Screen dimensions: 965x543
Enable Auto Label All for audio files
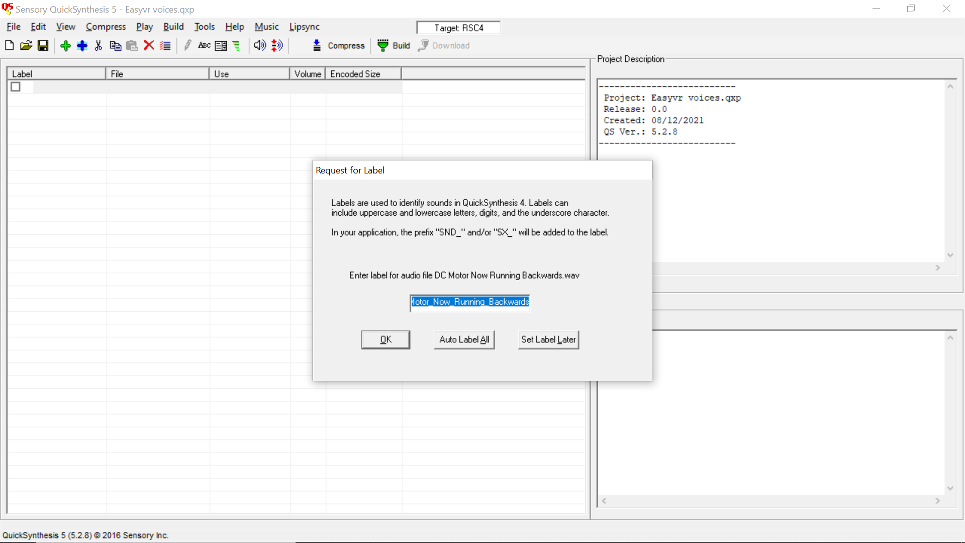464,339
